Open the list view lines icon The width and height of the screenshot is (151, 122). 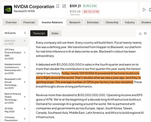coord(145,33)
